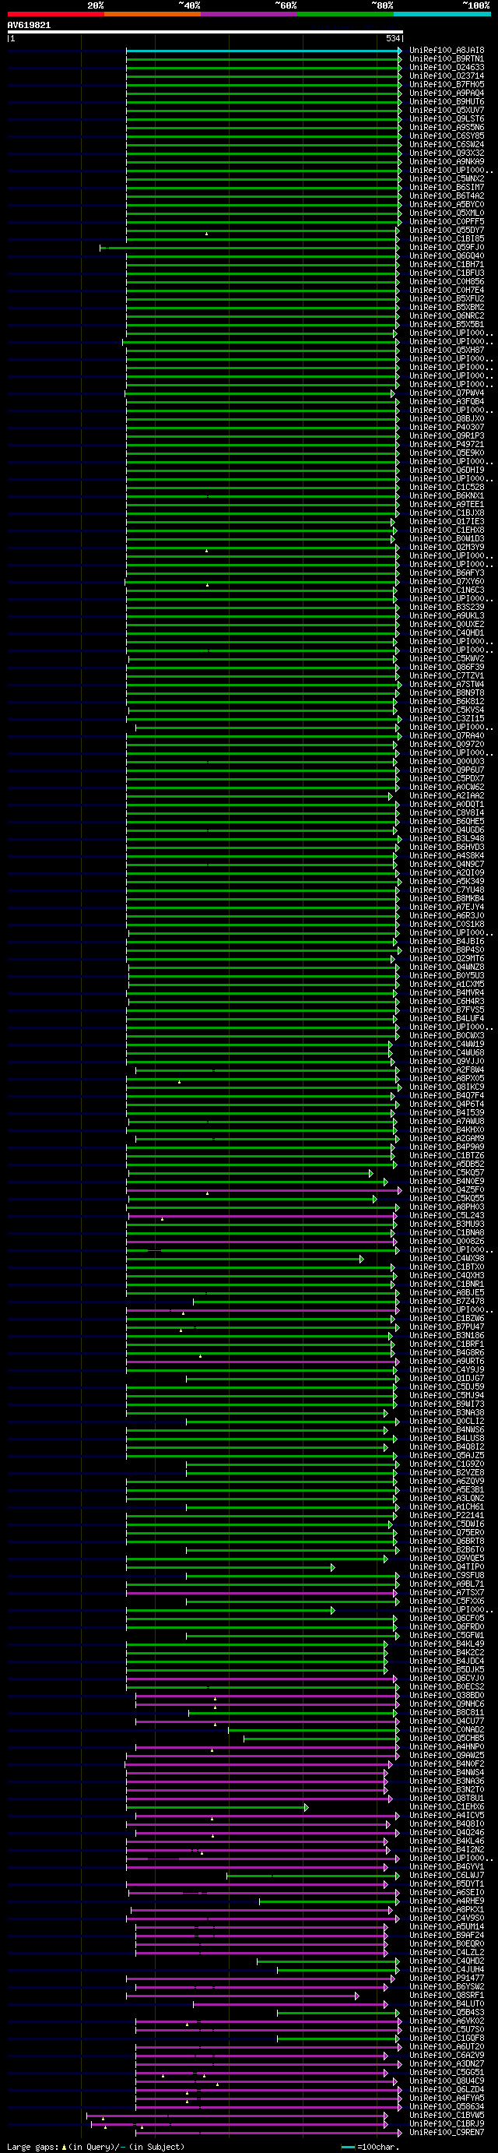Image resolution: width=498 pixels, height=2153 pixels.
Task: Click the hit label UniRef100_A8JAI8
Action: 446,50
